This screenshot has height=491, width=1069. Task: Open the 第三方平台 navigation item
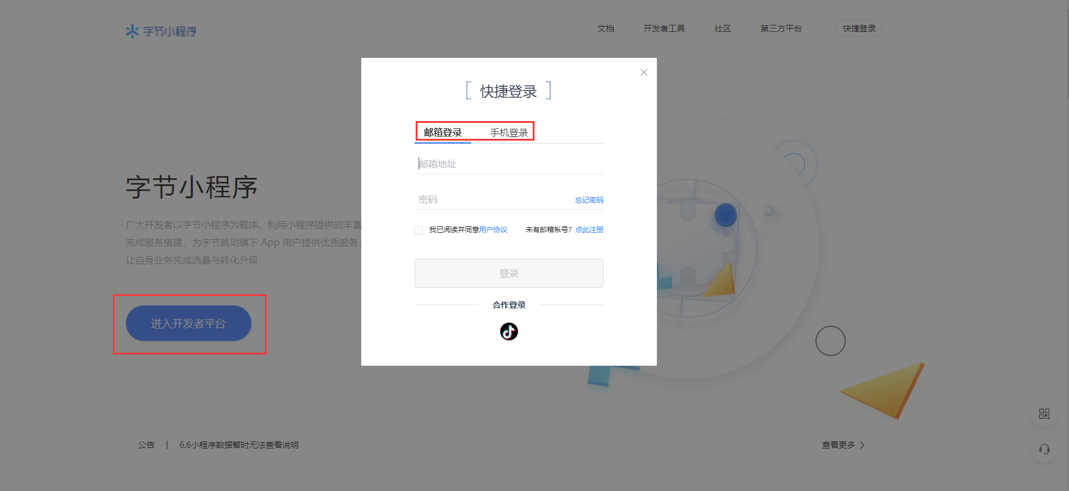(x=781, y=28)
